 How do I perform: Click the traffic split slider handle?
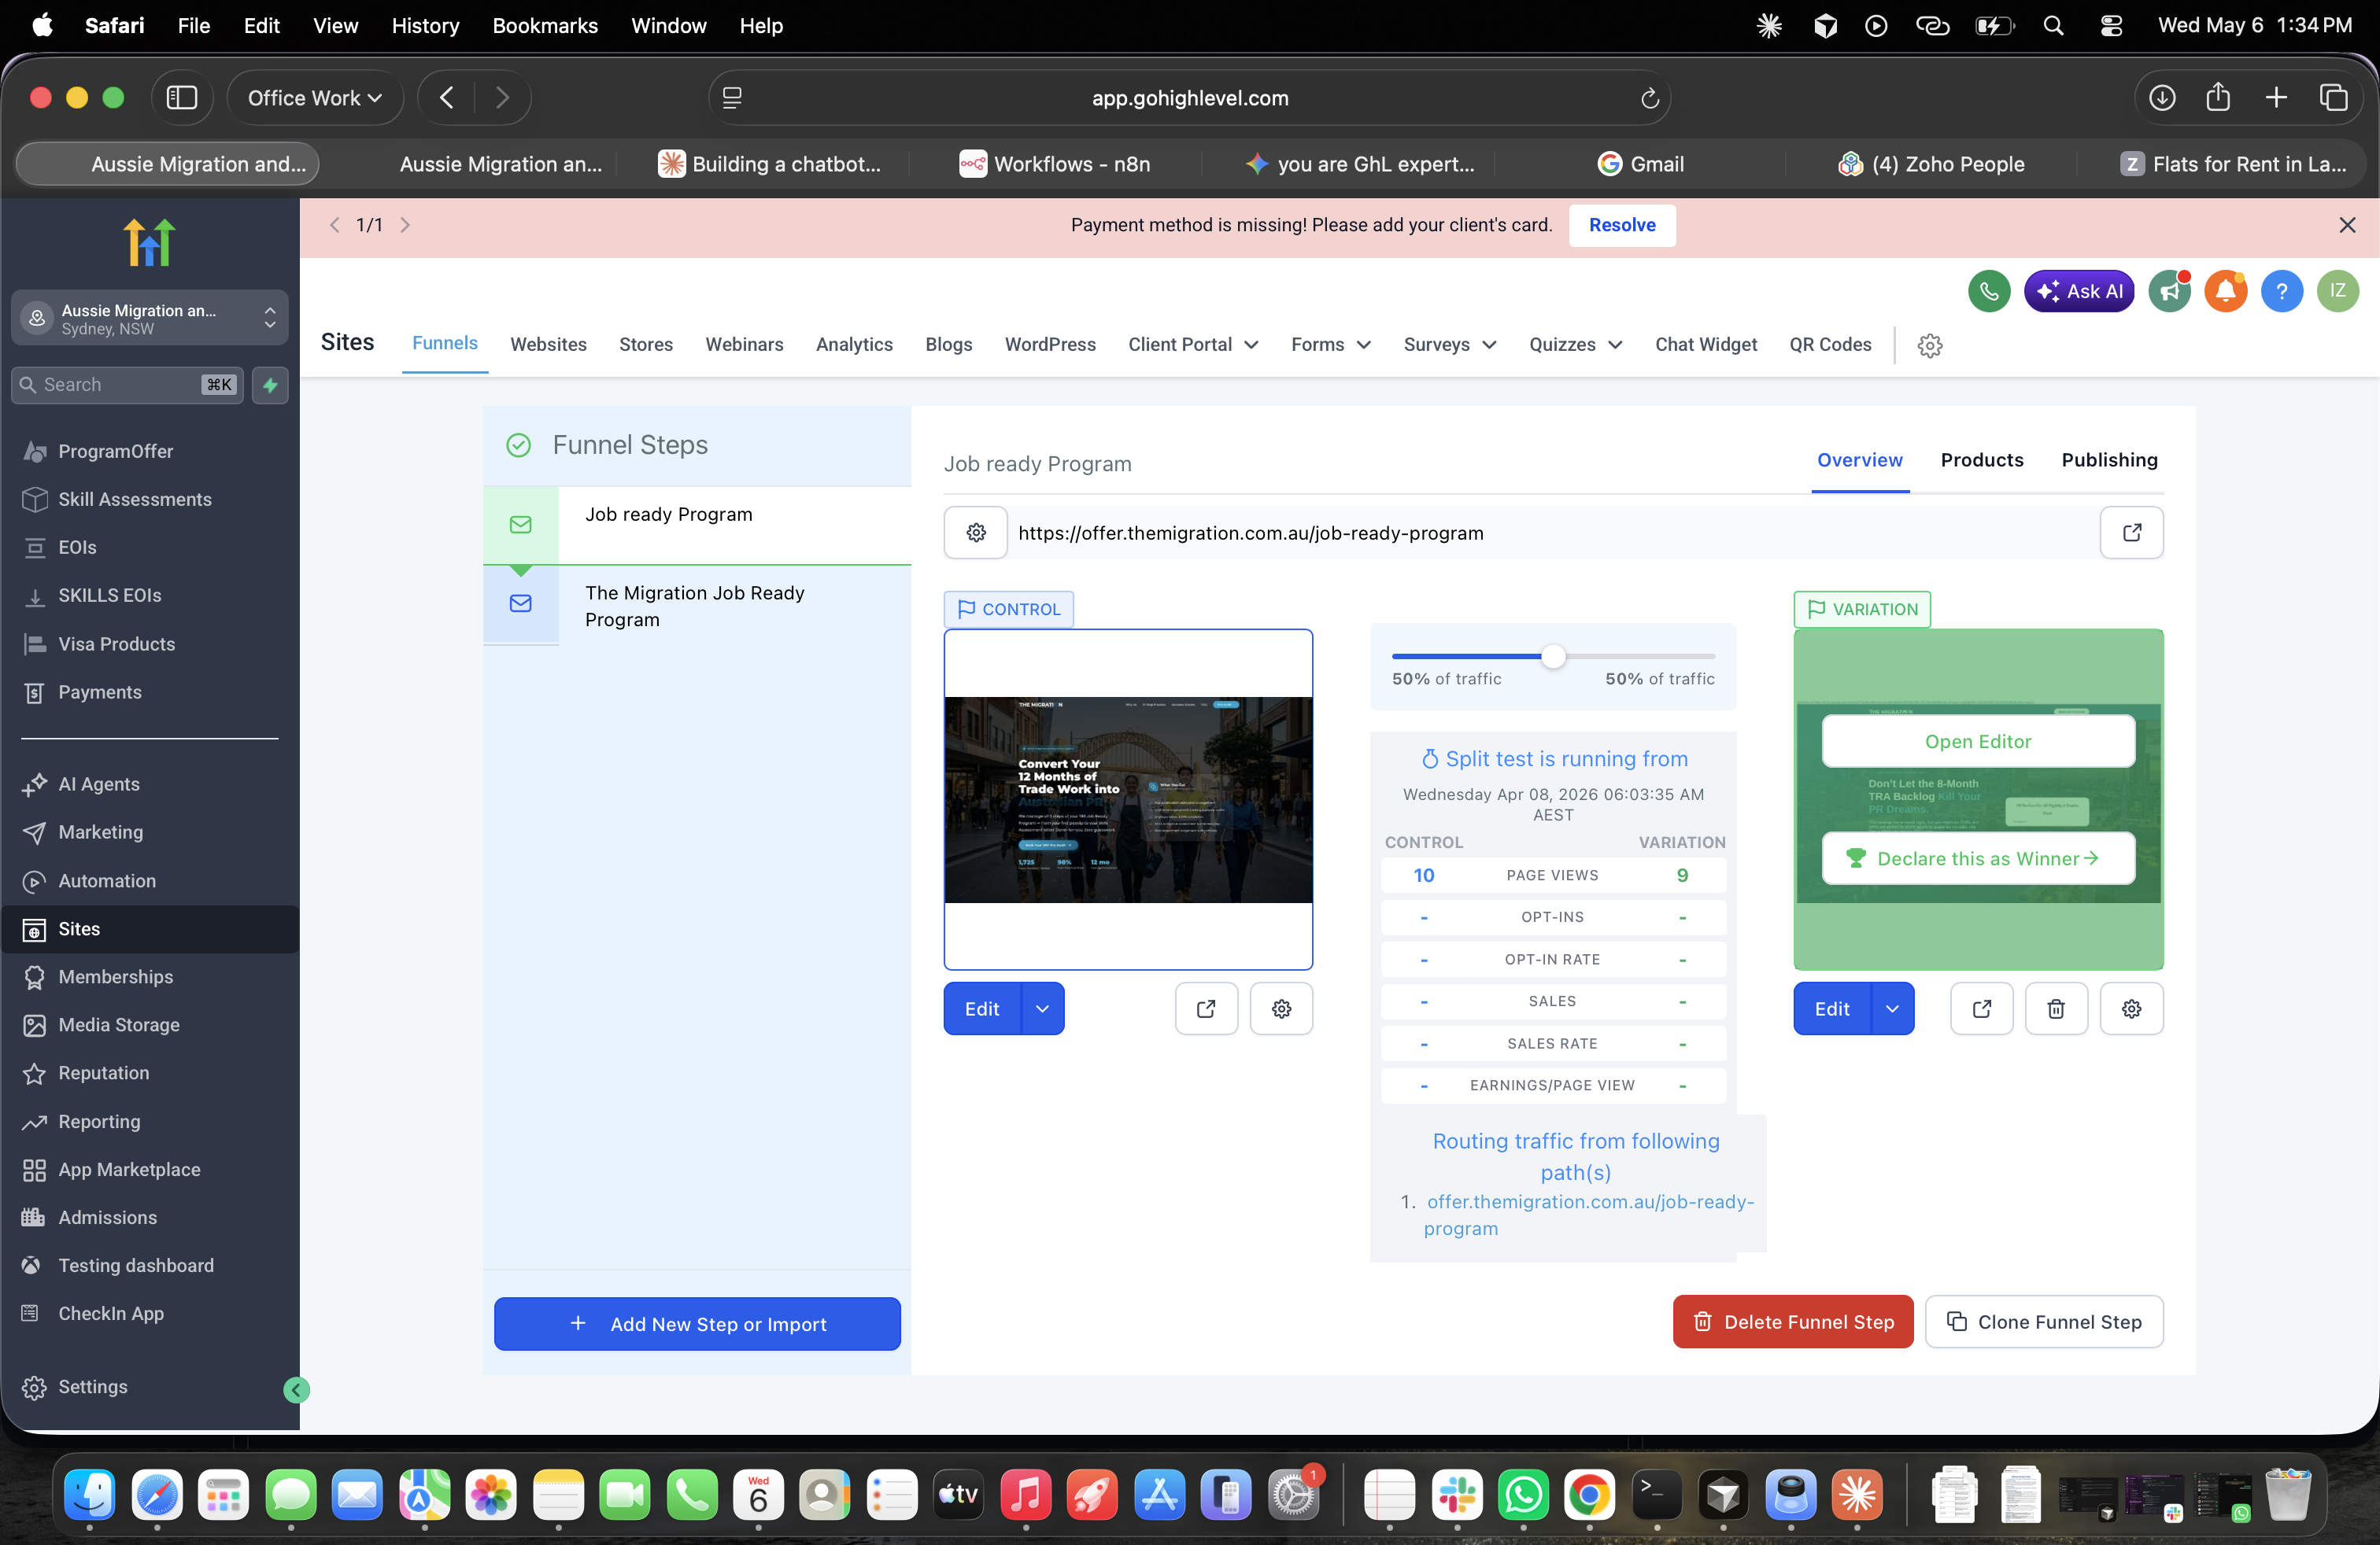click(1552, 657)
